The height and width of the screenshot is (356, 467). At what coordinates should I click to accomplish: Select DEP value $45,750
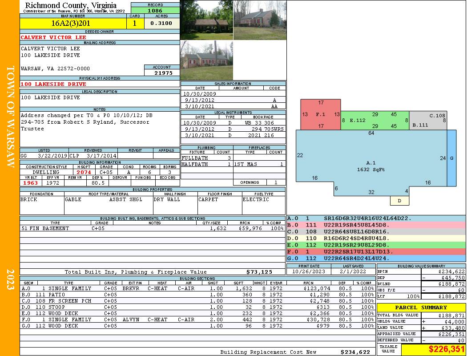tap(453, 278)
